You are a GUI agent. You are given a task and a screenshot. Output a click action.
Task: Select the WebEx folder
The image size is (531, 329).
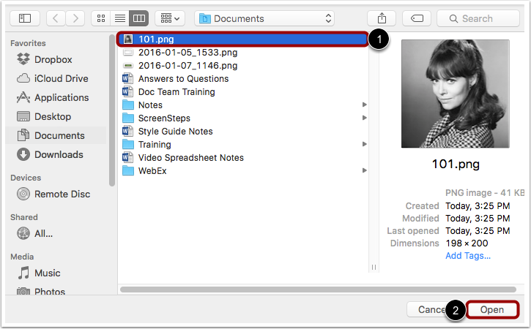point(242,171)
